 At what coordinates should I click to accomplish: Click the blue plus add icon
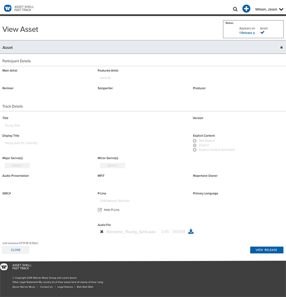(246, 9)
